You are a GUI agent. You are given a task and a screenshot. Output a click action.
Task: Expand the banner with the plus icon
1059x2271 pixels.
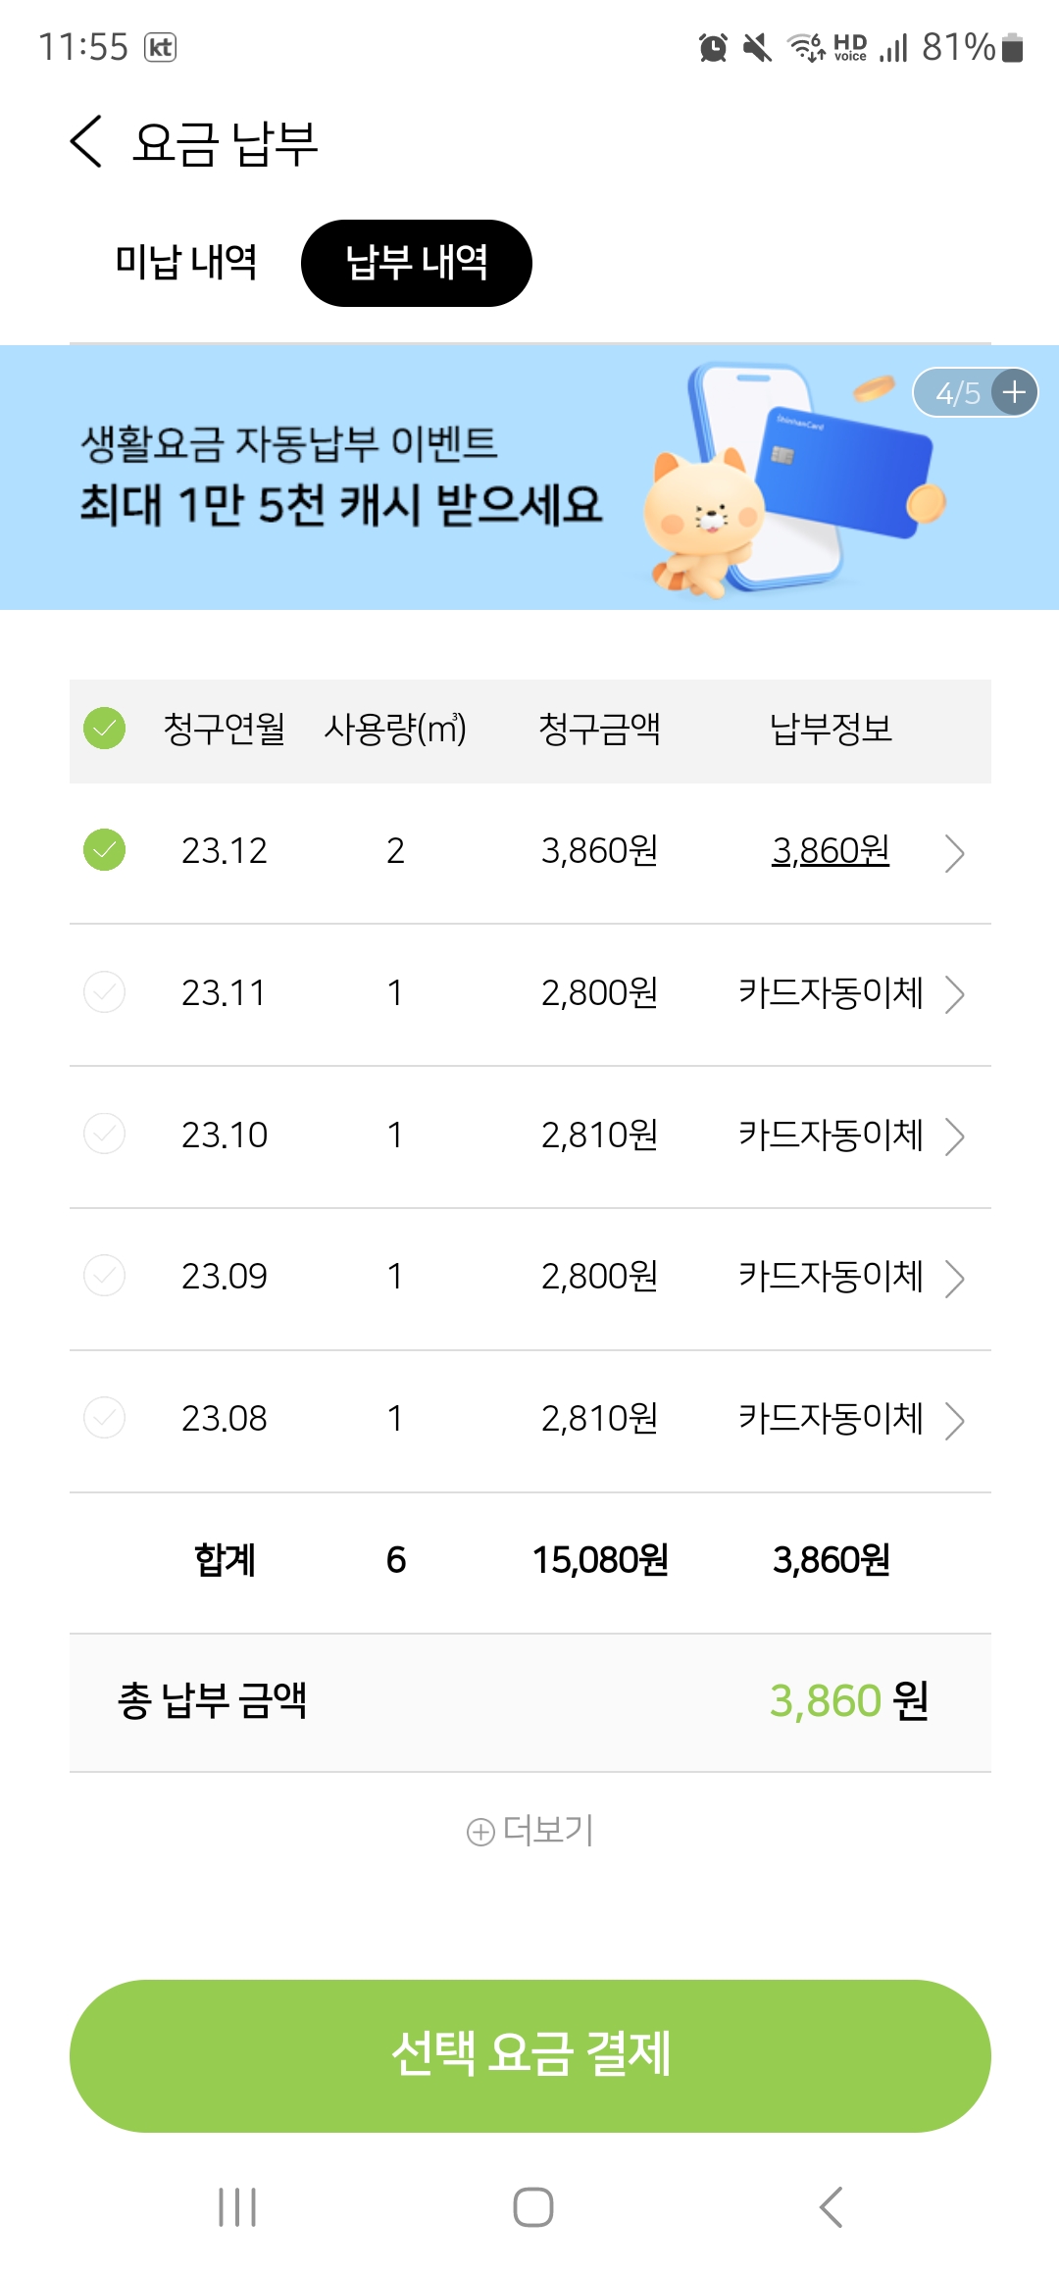[1014, 393]
